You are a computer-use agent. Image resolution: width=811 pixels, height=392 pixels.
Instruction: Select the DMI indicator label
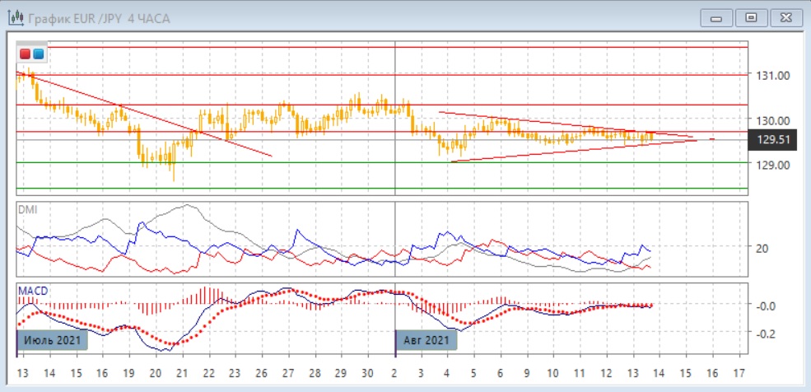26,210
